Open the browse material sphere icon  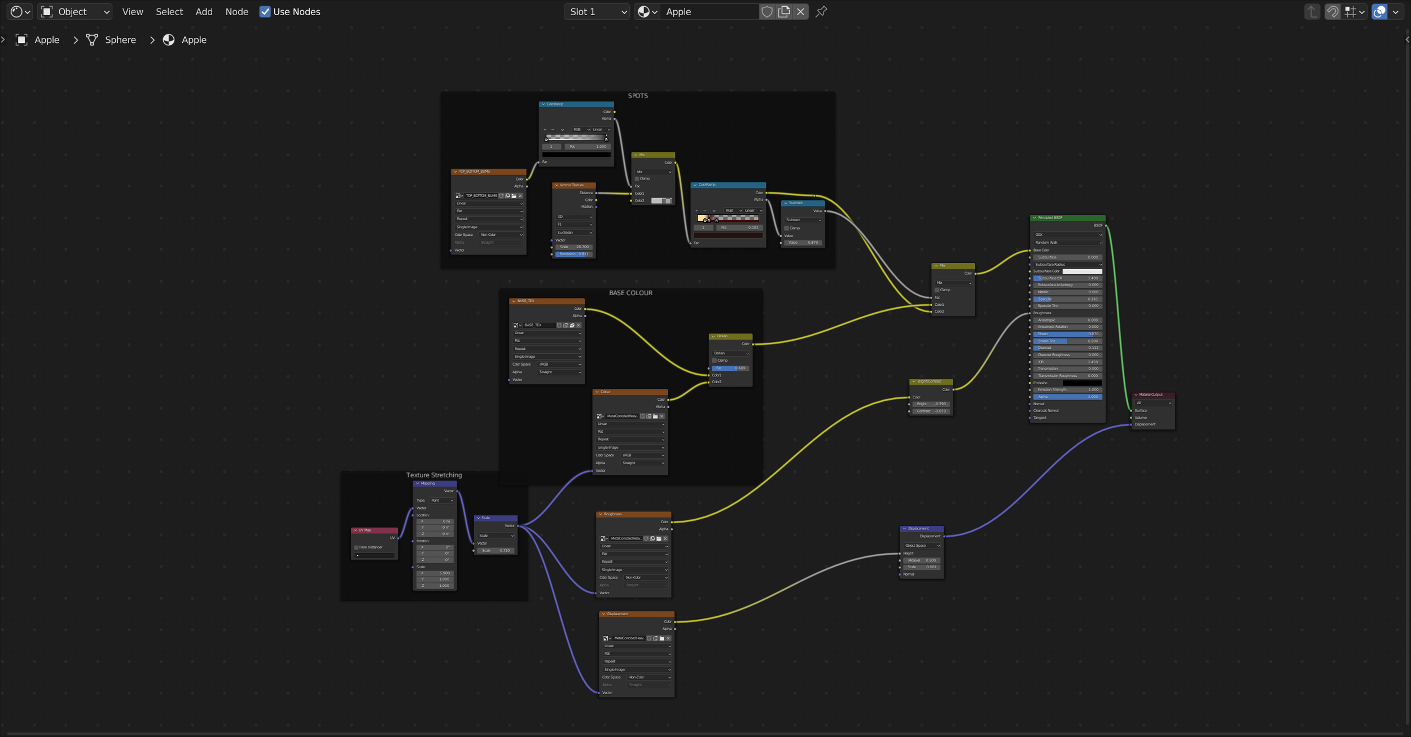pyautogui.click(x=647, y=12)
